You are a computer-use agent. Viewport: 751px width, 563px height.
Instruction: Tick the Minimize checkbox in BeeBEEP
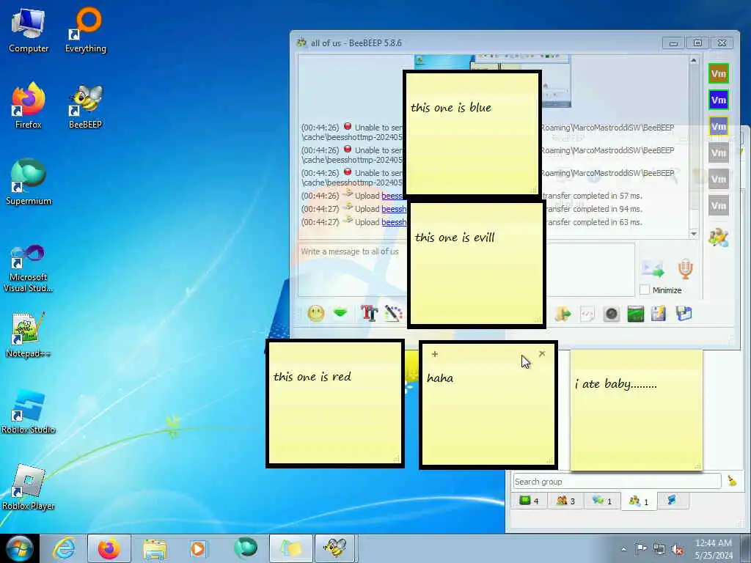point(645,290)
